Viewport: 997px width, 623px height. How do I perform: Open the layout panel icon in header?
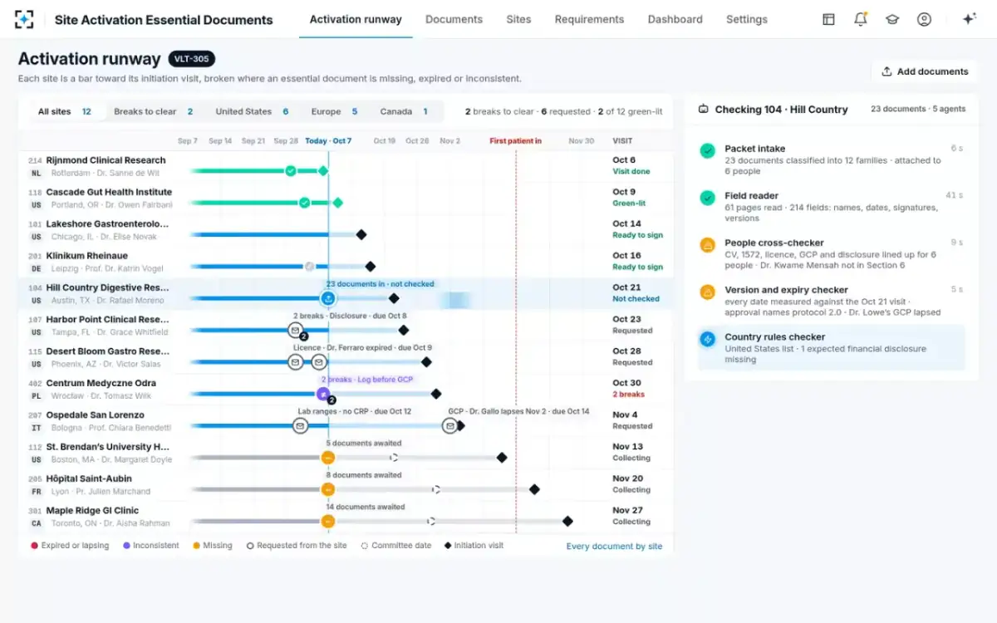coord(828,19)
